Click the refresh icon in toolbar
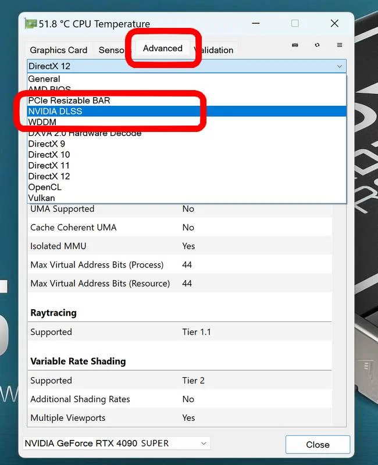Image resolution: width=378 pixels, height=465 pixels. (317, 45)
